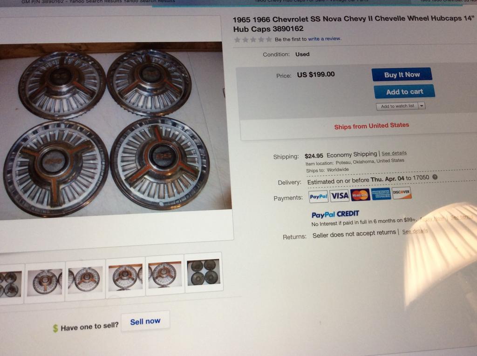Select the American Express payment icon
The image size is (477, 356).
point(381,194)
